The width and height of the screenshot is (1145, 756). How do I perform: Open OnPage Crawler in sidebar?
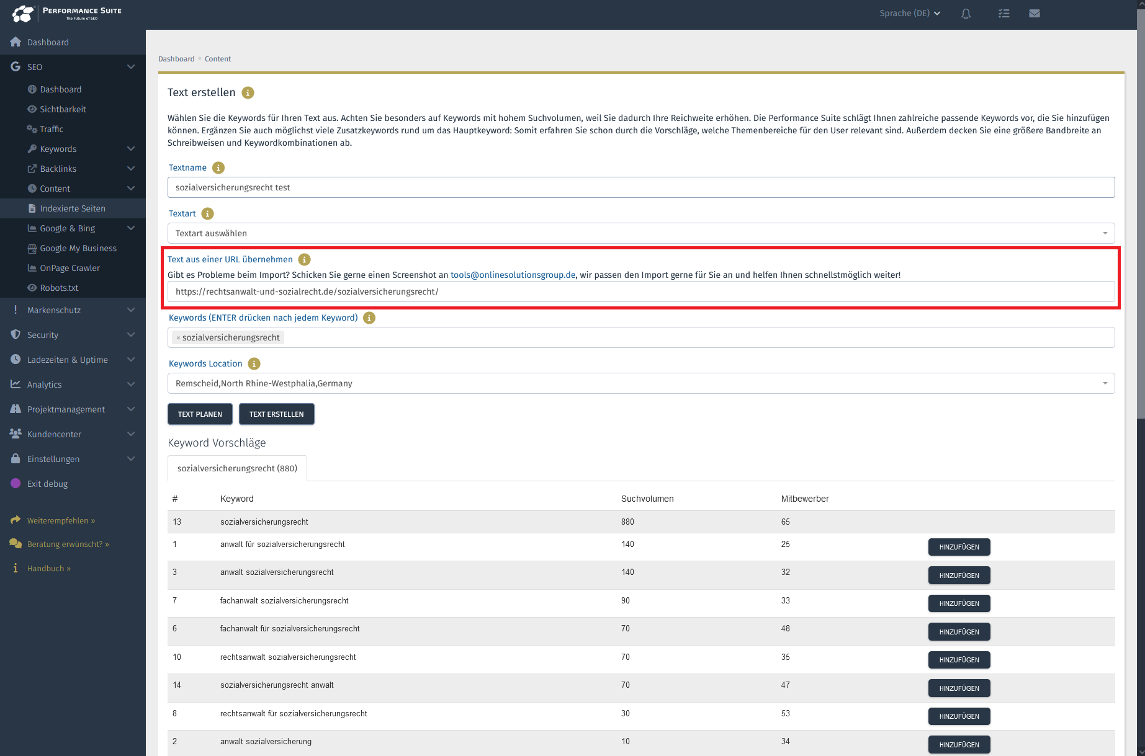[70, 268]
